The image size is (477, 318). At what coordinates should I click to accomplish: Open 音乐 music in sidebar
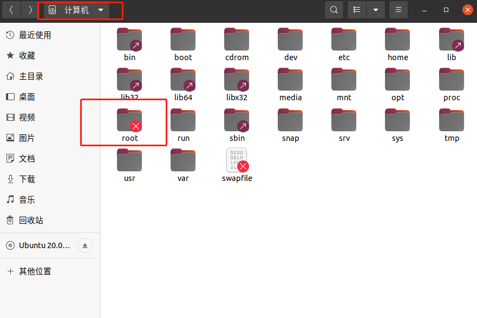pyautogui.click(x=50, y=199)
